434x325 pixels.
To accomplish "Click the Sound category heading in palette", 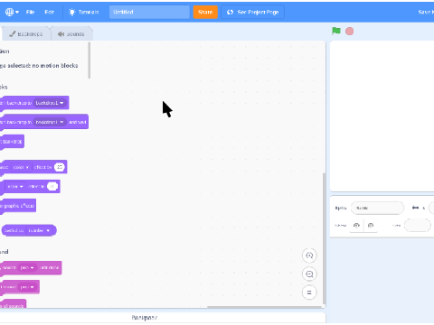I will click(5, 252).
